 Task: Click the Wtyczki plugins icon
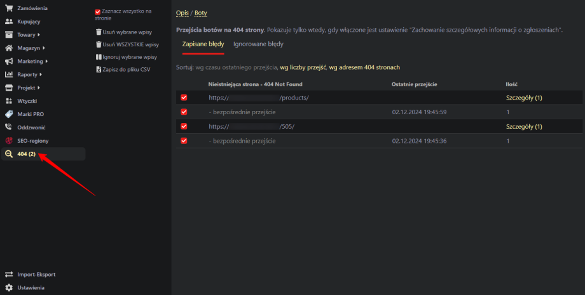[9, 101]
